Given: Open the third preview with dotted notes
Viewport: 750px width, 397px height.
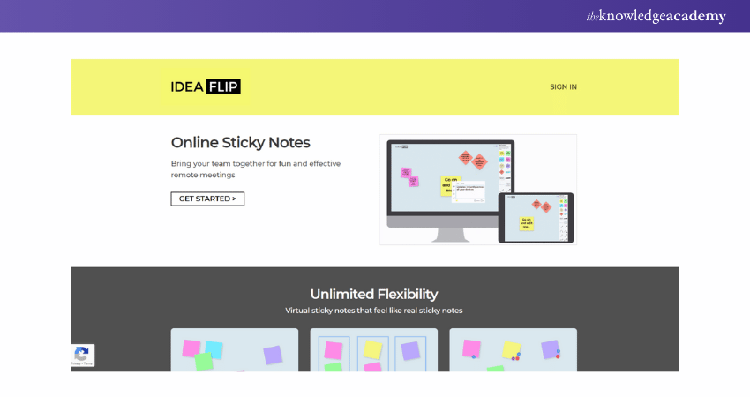Looking at the screenshot, I should pyautogui.click(x=513, y=350).
